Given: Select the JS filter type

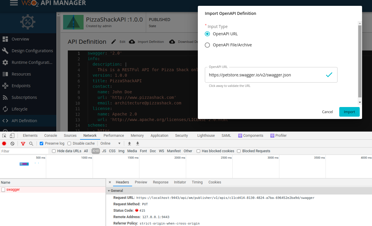Looking at the screenshot, I should (104, 151).
